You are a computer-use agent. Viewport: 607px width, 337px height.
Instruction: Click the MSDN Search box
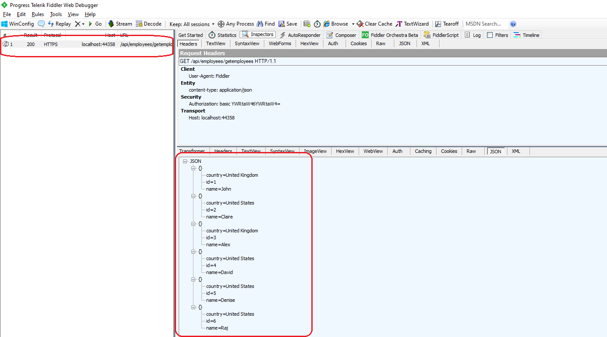485,24
